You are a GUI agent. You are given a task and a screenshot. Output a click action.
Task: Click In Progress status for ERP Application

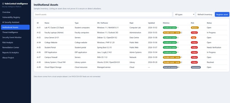click(x=211, y=52)
